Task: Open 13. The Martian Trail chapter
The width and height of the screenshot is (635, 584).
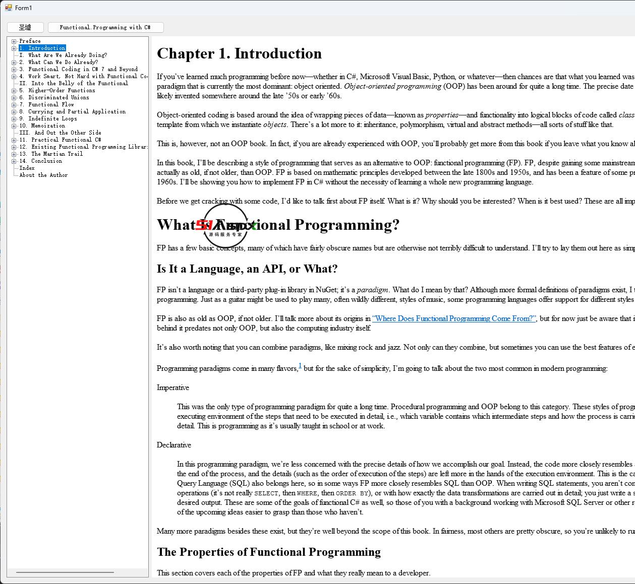Action: tap(51, 154)
